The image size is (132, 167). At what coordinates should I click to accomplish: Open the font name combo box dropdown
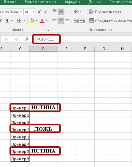tap(21, 12)
